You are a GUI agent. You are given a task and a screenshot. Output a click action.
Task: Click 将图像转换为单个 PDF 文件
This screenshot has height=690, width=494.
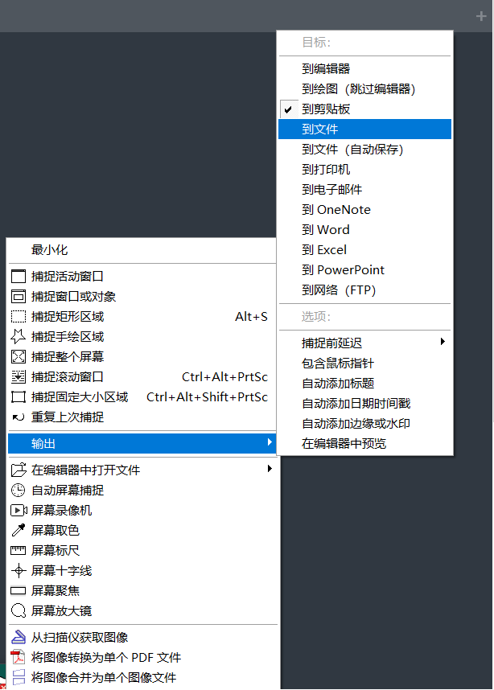(105, 657)
